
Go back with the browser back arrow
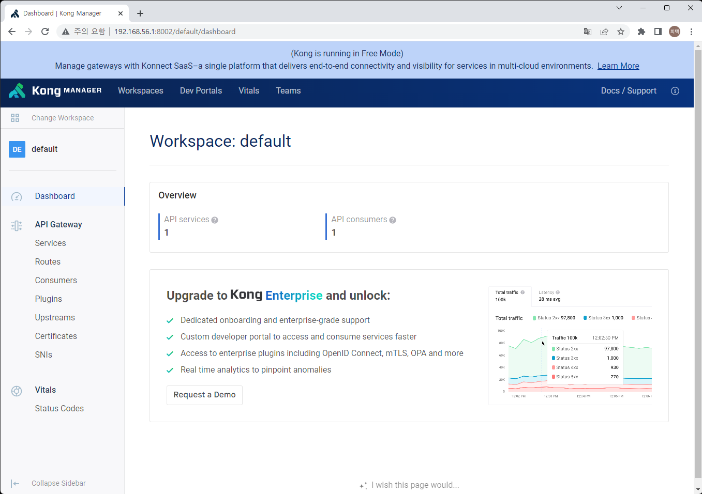click(12, 32)
